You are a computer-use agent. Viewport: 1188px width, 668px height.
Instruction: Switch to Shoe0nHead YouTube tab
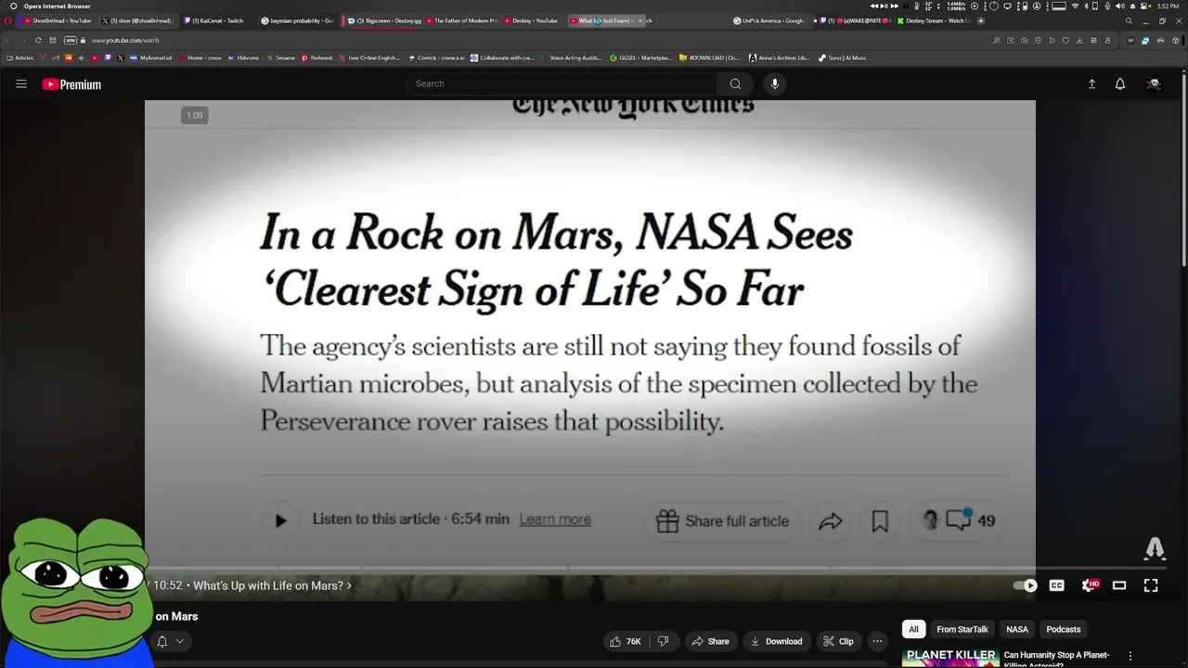58,20
